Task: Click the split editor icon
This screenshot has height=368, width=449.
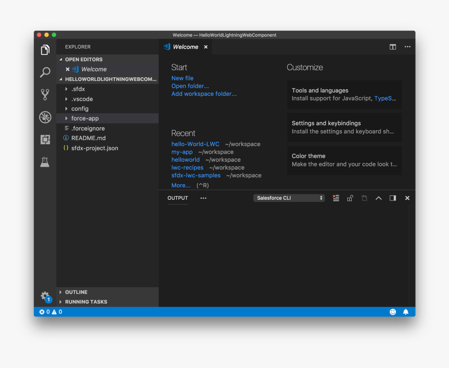Action: coord(393,47)
